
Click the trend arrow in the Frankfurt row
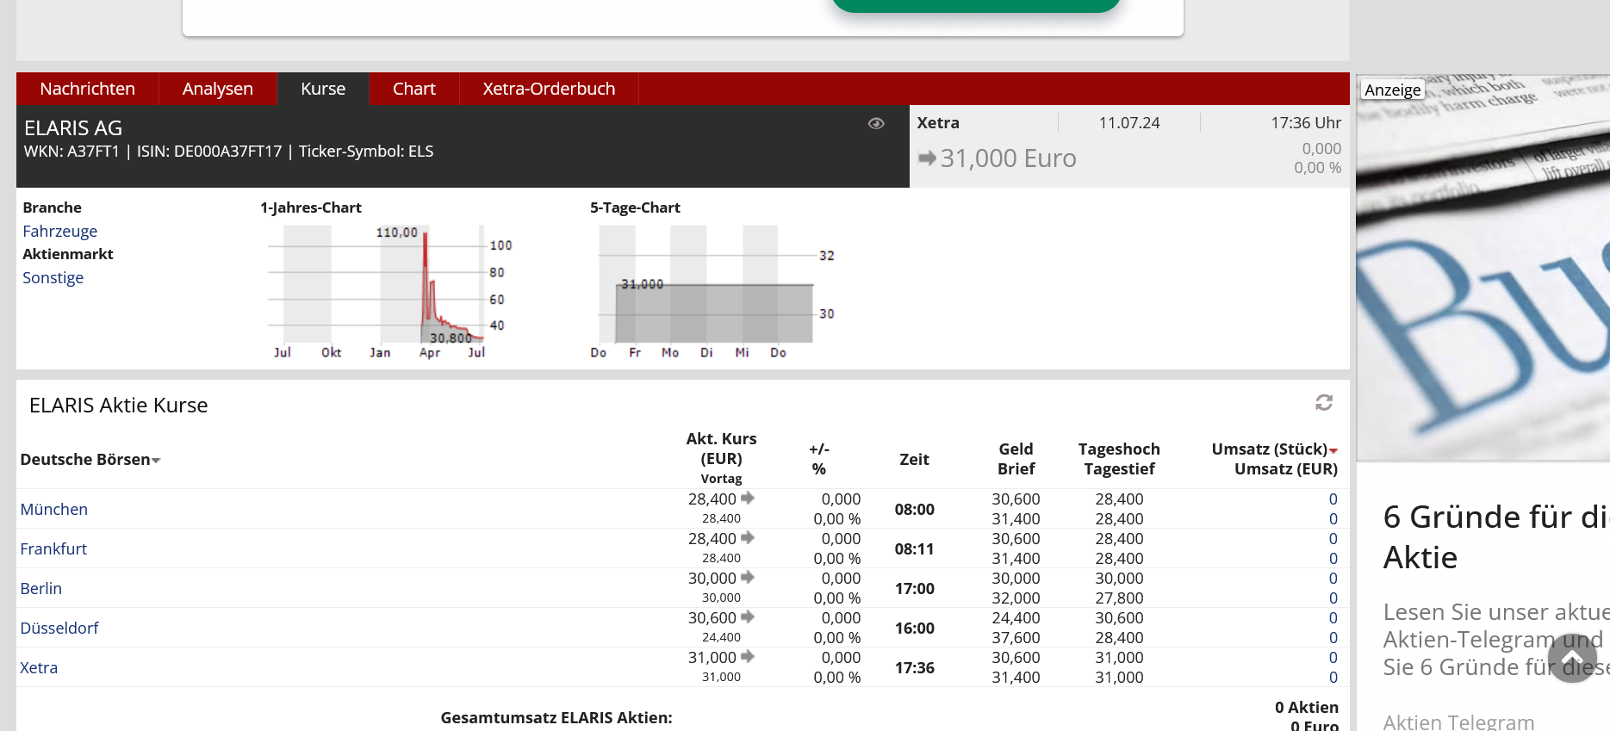[x=748, y=538]
